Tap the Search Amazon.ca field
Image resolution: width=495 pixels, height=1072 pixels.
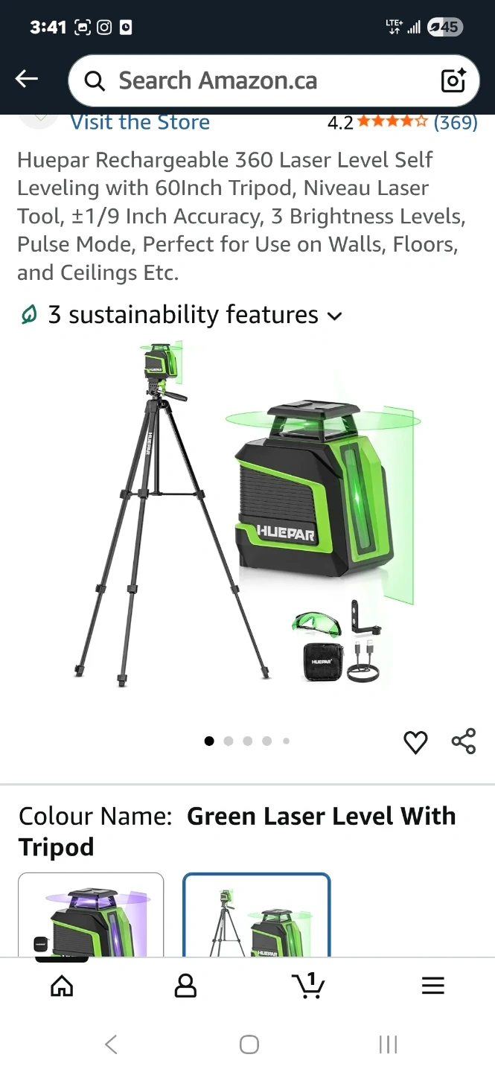[274, 80]
